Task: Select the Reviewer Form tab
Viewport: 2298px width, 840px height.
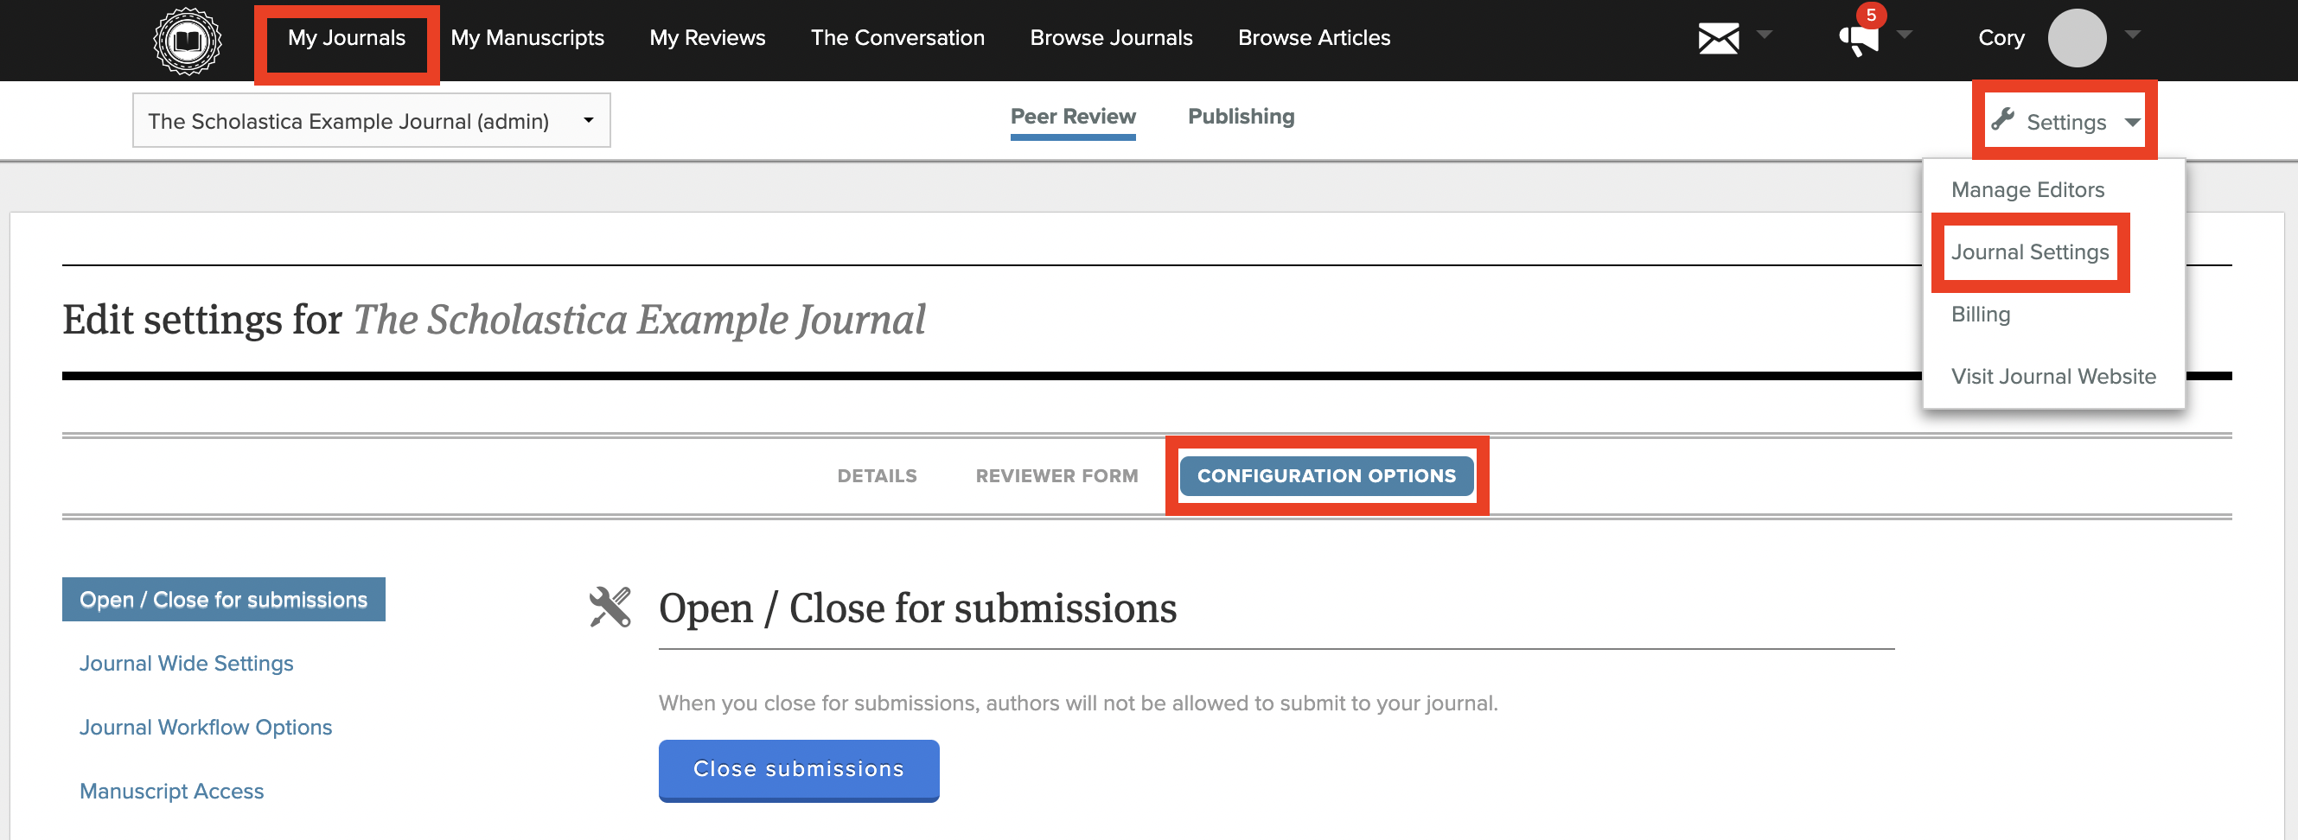Action: point(1056,476)
